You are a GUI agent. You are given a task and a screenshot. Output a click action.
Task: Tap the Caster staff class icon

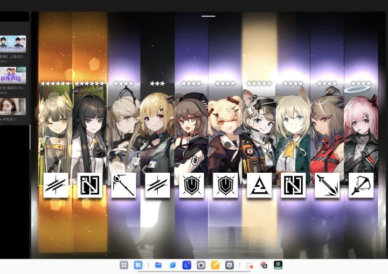[123, 185]
